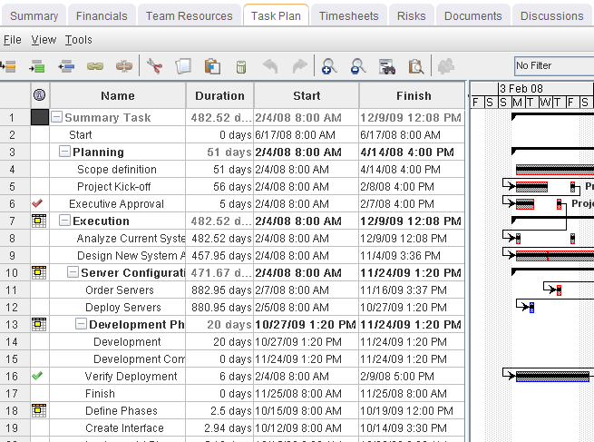Open the View menu
The height and width of the screenshot is (442, 594).
pos(44,40)
